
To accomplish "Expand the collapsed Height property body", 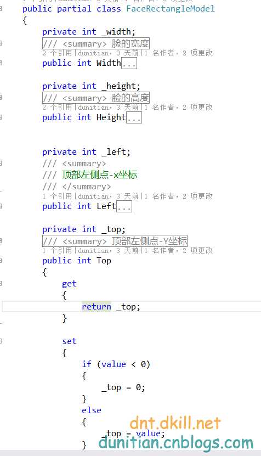I will point(134,118).
